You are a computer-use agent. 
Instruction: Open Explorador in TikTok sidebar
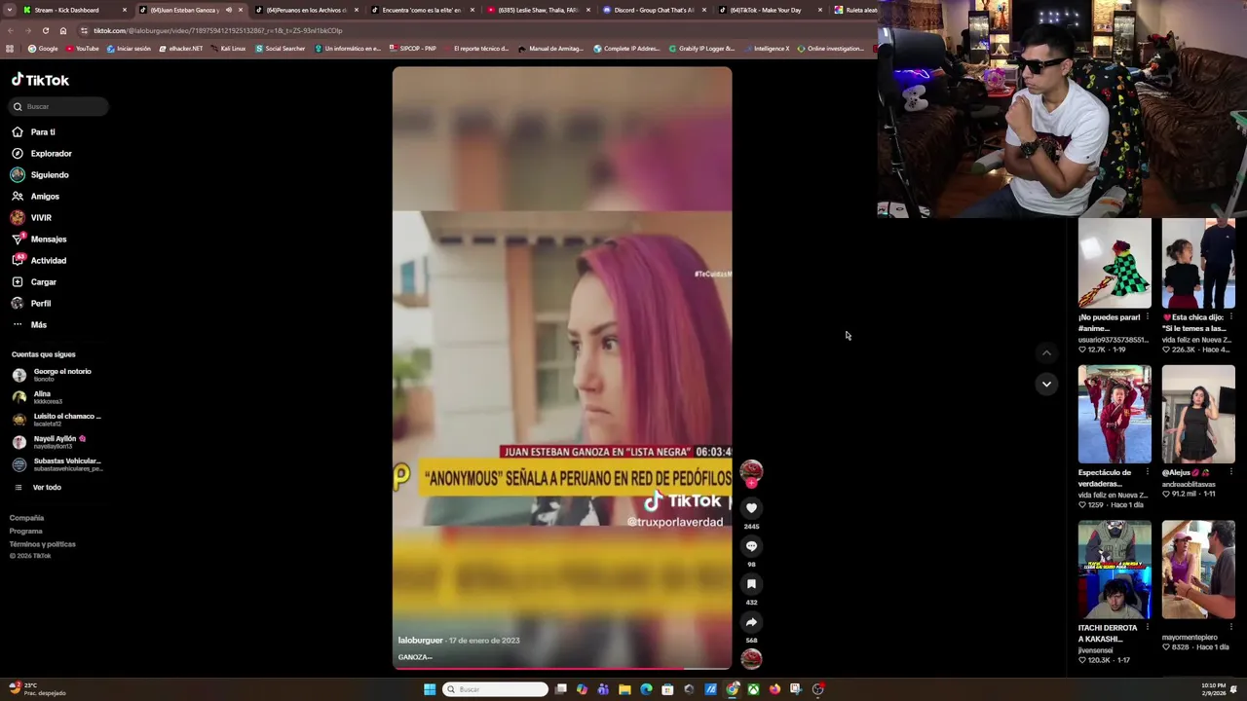[41, 154]
